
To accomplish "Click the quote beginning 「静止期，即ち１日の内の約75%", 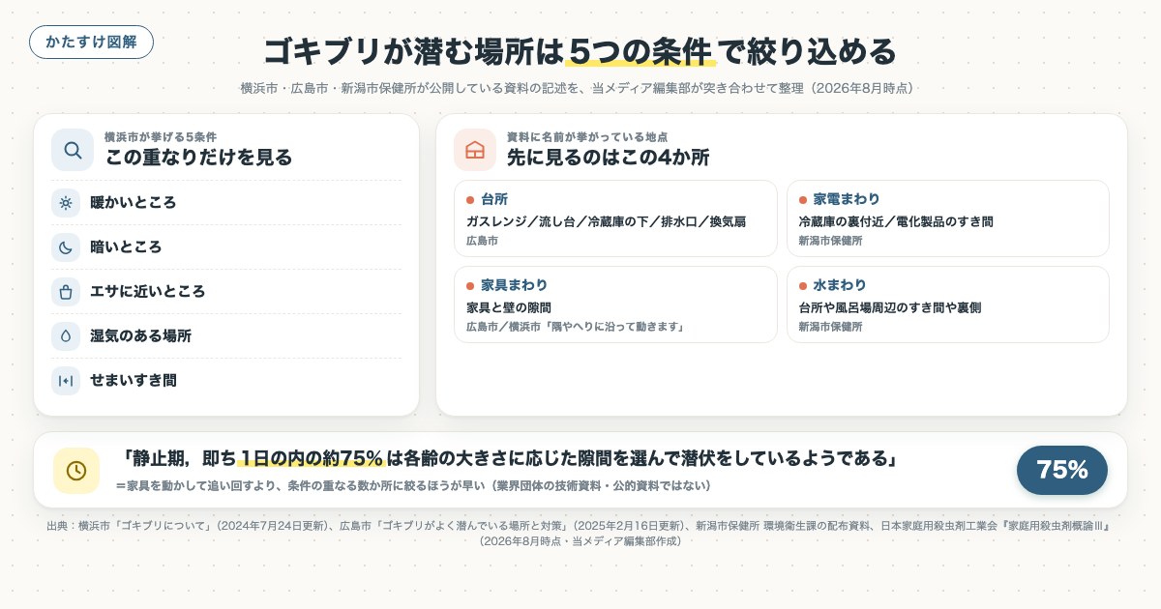I will 507,459.
